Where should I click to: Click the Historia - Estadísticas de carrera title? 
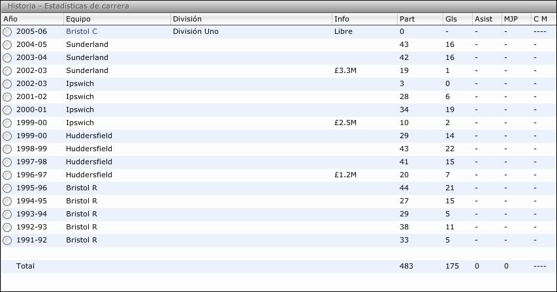[68, 6]
